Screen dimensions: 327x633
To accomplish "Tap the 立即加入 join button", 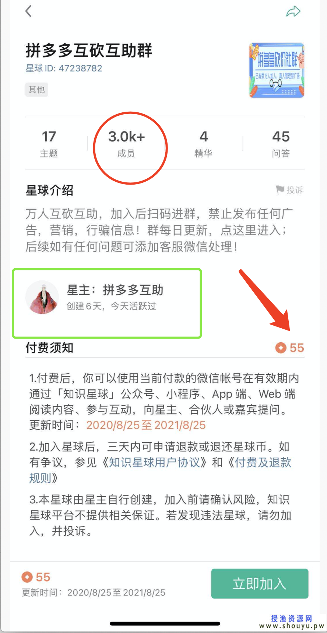I will (260, 584).
